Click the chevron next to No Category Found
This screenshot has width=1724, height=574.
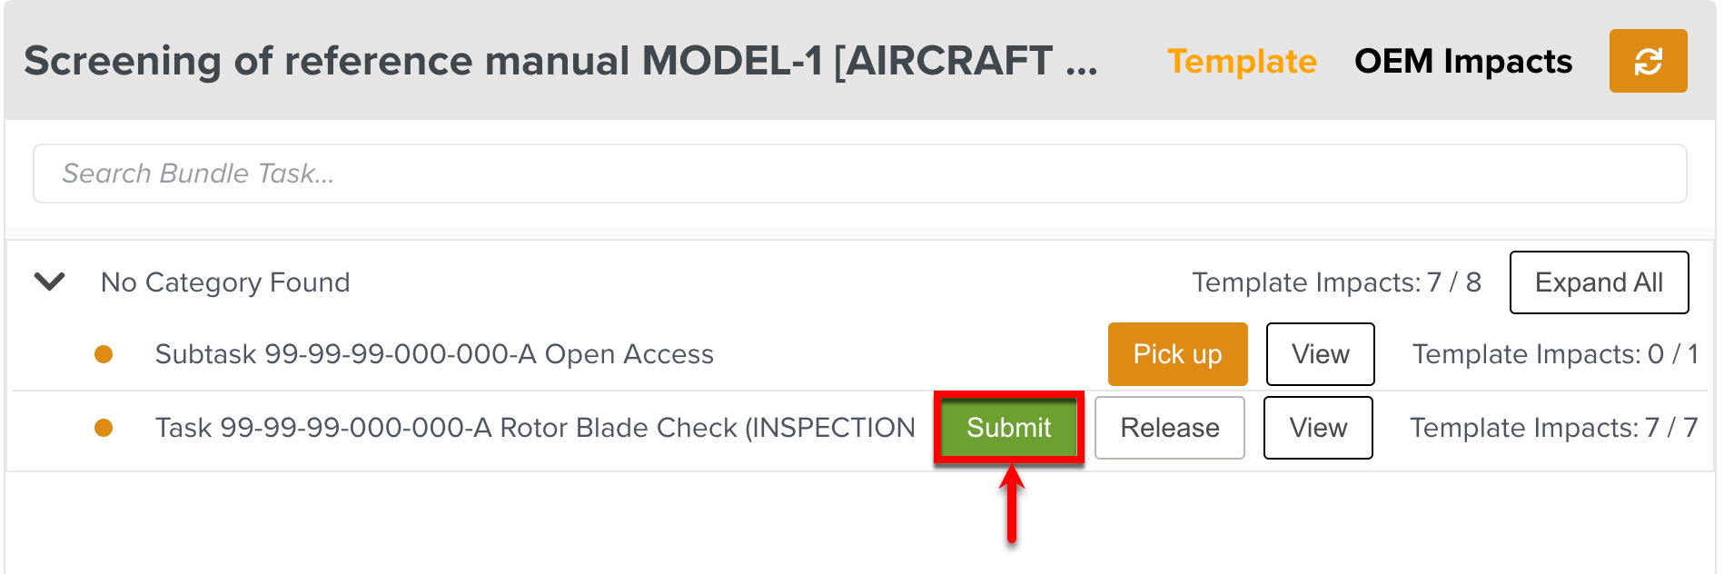pos(50,282)
